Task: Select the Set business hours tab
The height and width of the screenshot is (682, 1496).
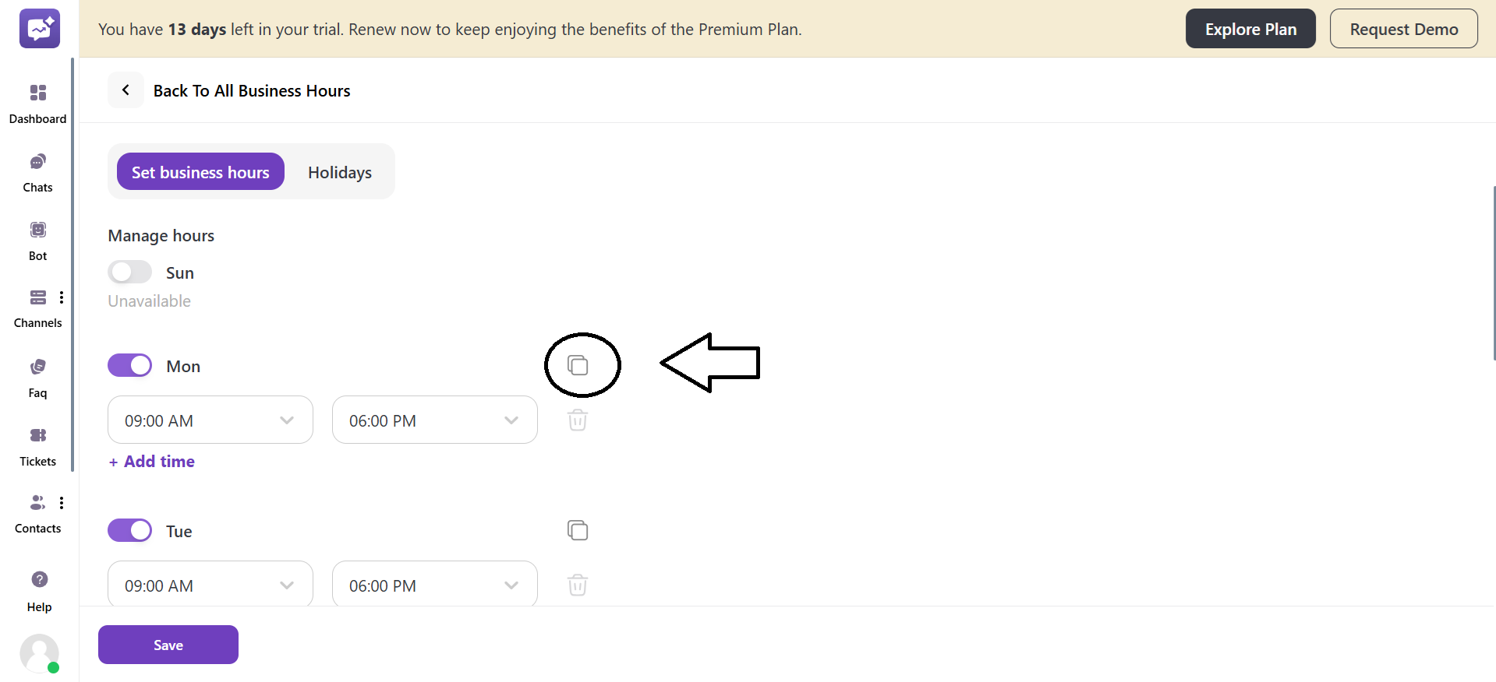Action: [x=200, y=172]
